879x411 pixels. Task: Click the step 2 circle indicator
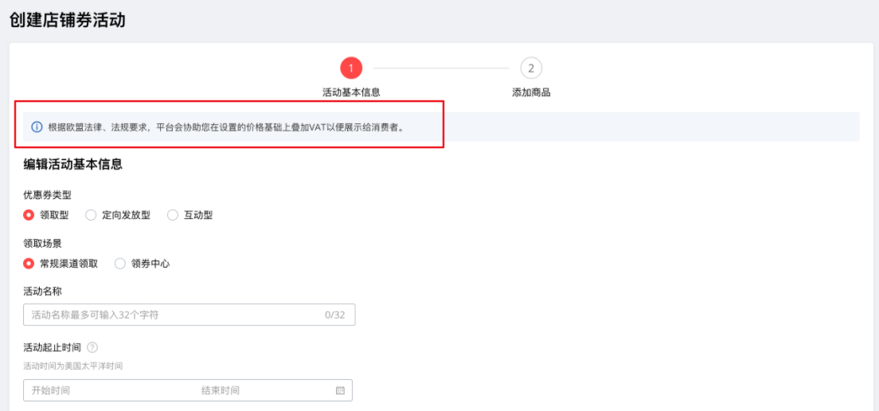[x=531, y=68]
